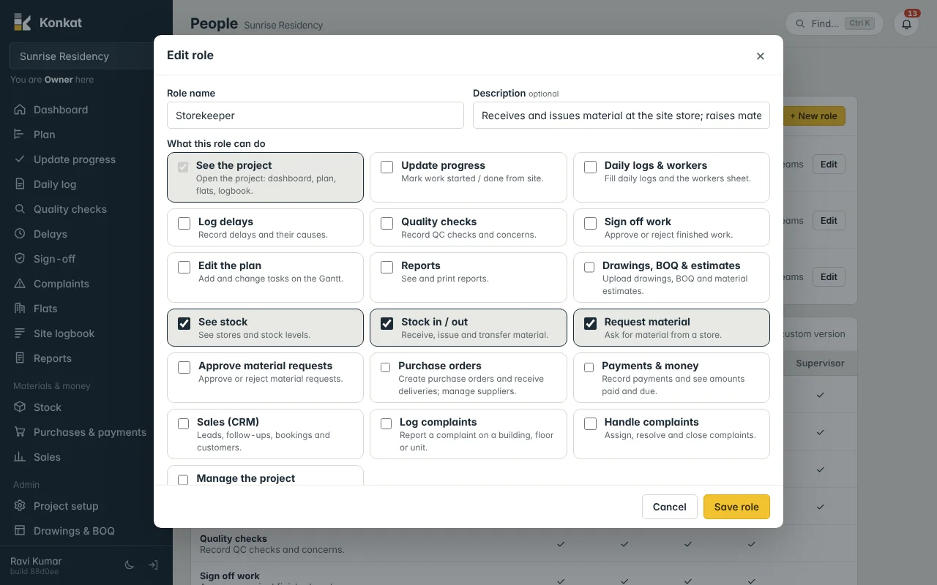Click the Role name field
Image resolution: width=937 pixels, height=585 pixels.
tap(316, 116)
